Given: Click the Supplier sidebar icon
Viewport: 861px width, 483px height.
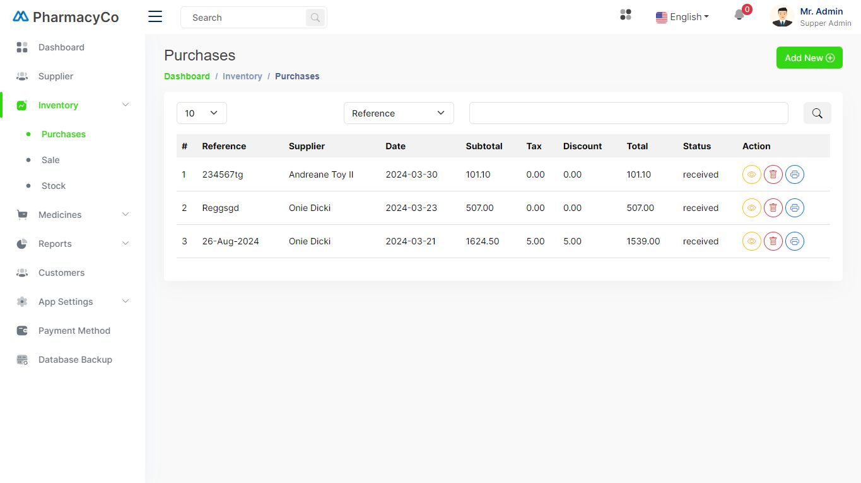Looking at the screenshot, I should pyautogui.click(x=22, y=76).
